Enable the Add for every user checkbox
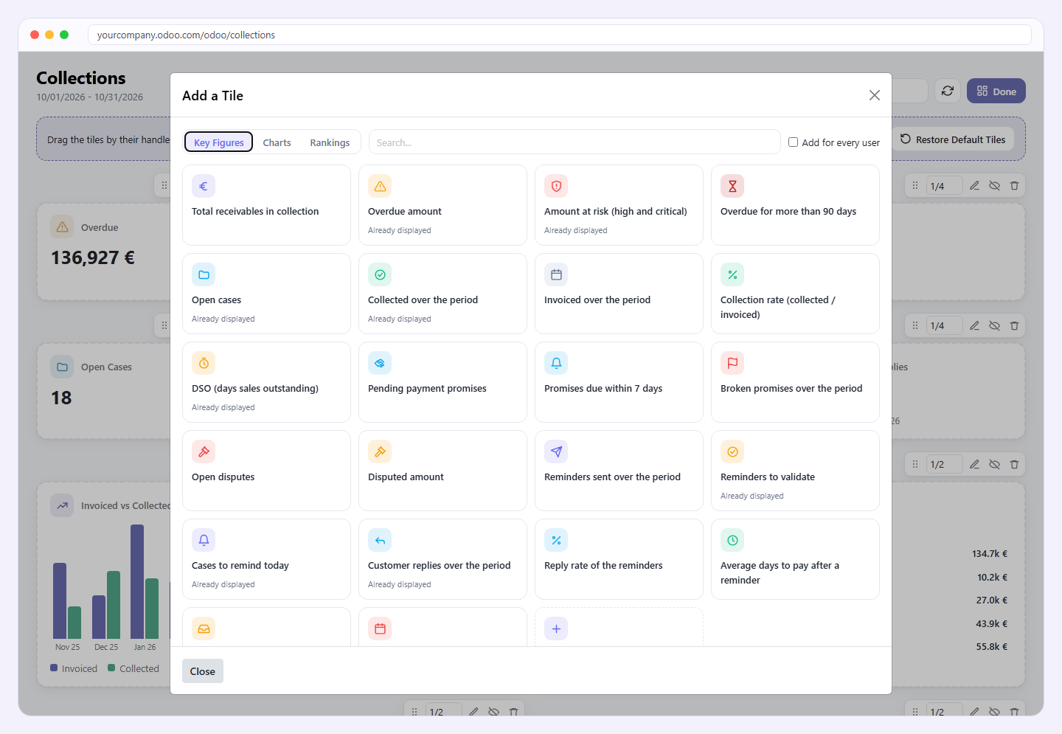This screenshot has width=1062, height=734. click(794, 142)
